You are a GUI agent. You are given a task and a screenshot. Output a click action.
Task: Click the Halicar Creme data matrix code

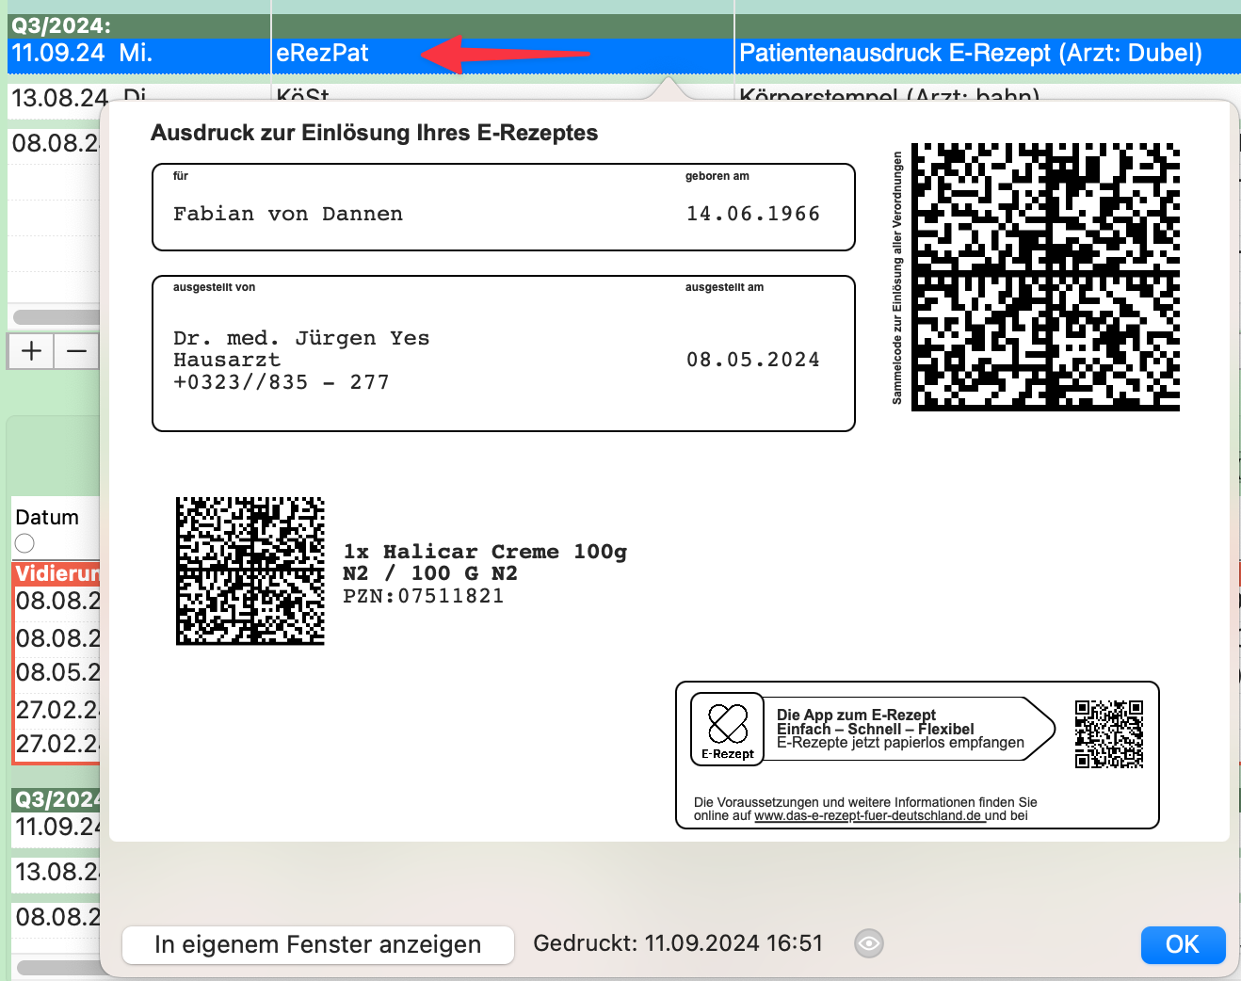click(250, 571)
